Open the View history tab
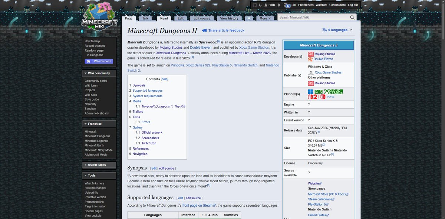The height and width of the screenshot is (219, 445). (x=229, y=18)
